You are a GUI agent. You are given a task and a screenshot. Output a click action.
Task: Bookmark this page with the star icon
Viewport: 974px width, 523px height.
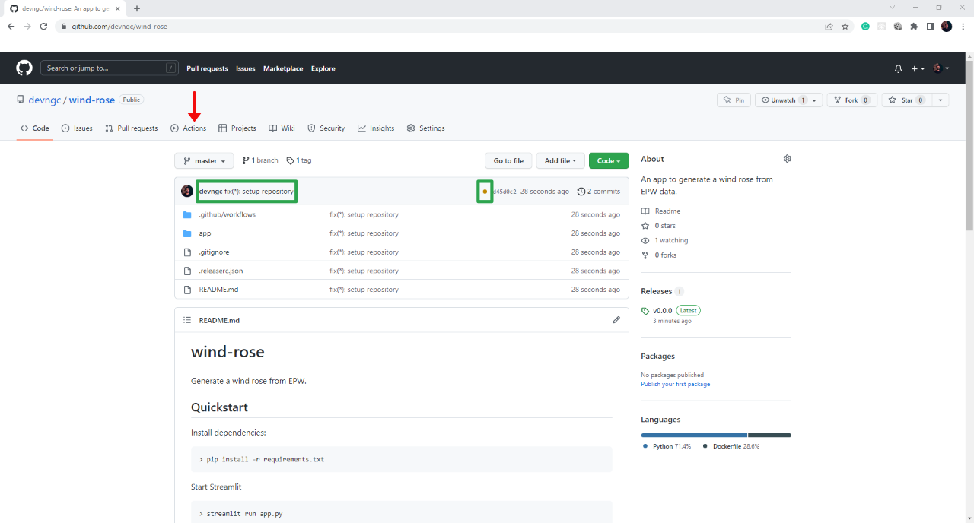[x=845, y=26]
